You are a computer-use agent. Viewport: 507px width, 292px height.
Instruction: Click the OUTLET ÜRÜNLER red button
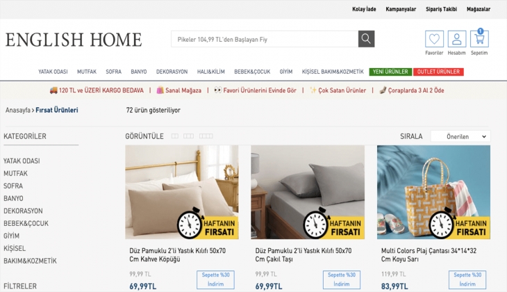[438, 72]
